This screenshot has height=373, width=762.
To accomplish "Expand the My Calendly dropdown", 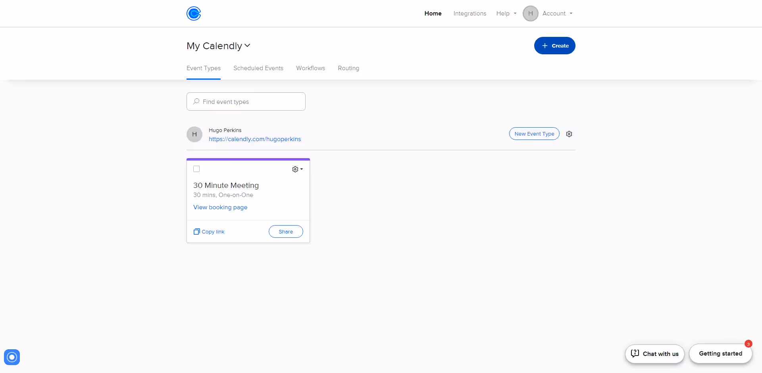I will (218, 46).
